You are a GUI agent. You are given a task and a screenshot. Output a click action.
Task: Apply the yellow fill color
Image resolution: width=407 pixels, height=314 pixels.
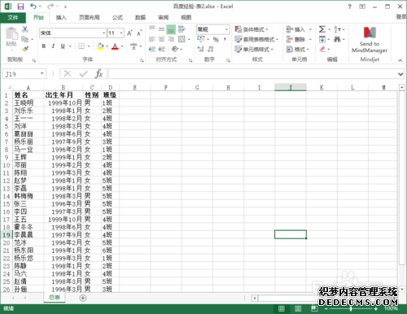point(100,46)
